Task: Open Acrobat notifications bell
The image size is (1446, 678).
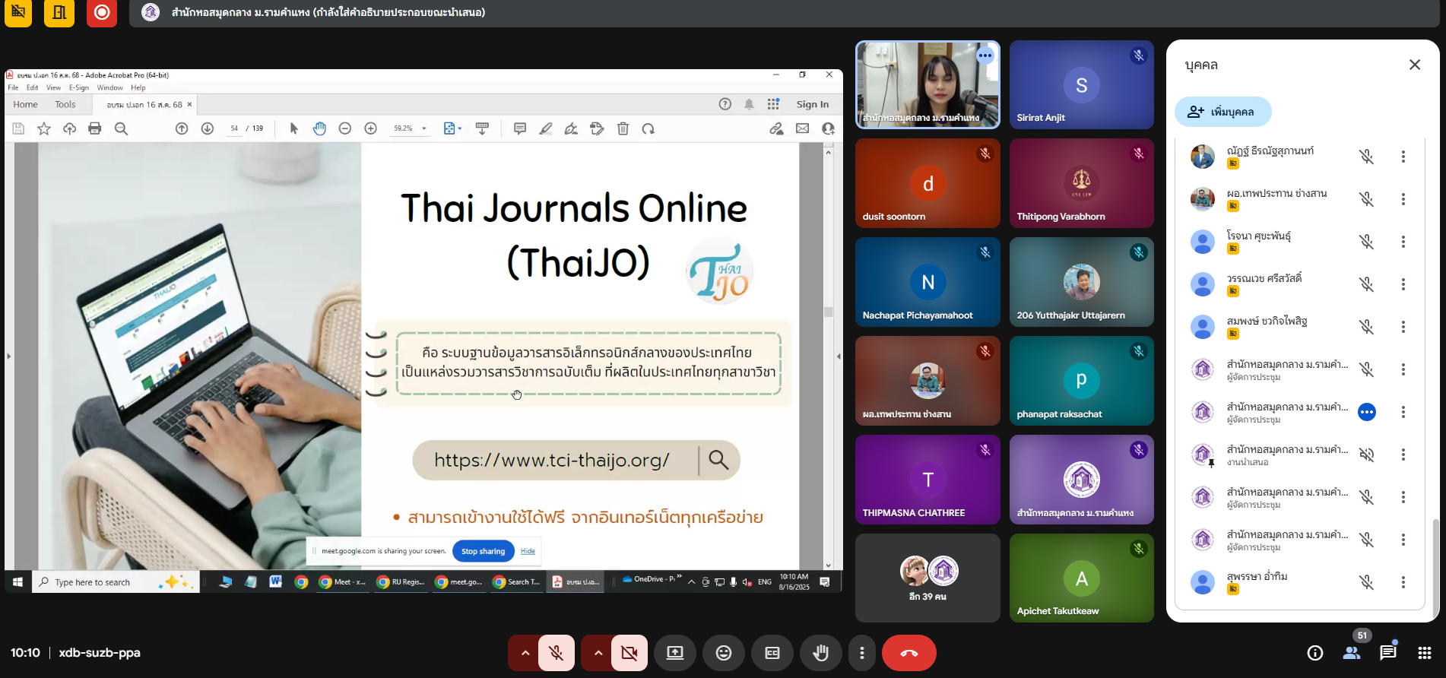Action: 749,104
